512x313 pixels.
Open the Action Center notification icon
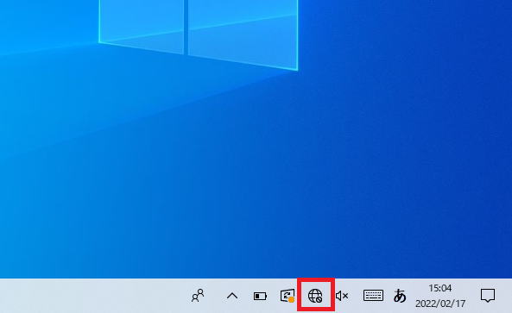point(488,296)
